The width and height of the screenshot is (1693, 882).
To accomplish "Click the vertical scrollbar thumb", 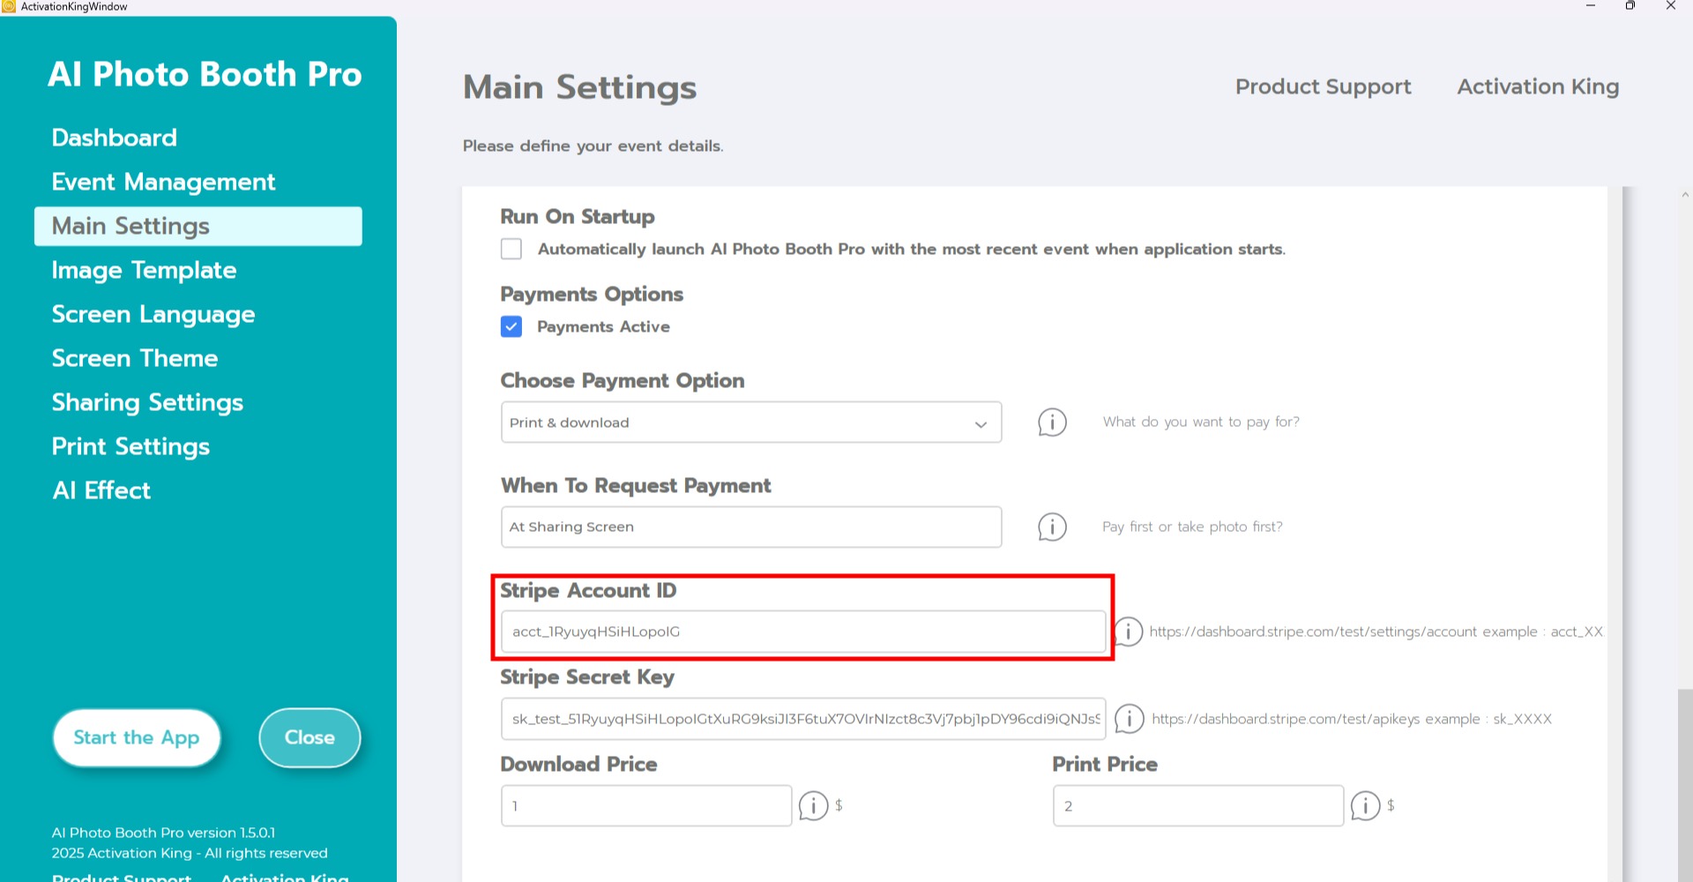I will point(1684,785).
